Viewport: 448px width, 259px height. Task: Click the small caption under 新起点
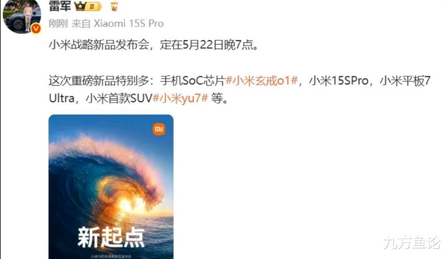[x=111, y=257]
